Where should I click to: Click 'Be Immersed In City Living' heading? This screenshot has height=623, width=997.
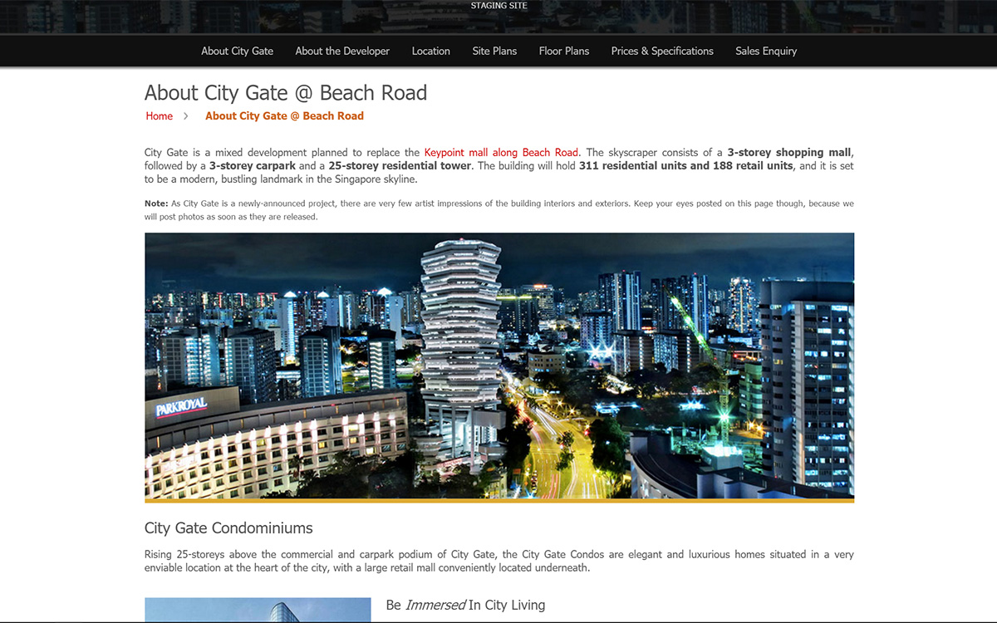click(x=465, y=605)
